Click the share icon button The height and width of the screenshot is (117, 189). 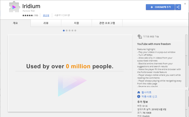point(178,7)
